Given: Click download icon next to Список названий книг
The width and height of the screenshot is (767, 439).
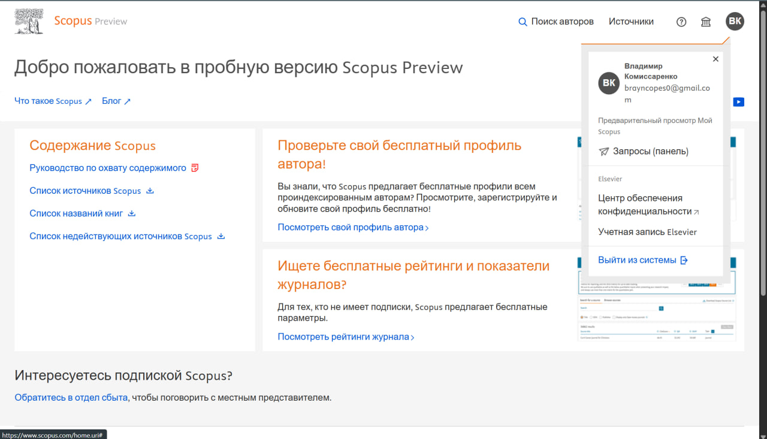Looking at the screenshot, I should (x=132, y=214).
